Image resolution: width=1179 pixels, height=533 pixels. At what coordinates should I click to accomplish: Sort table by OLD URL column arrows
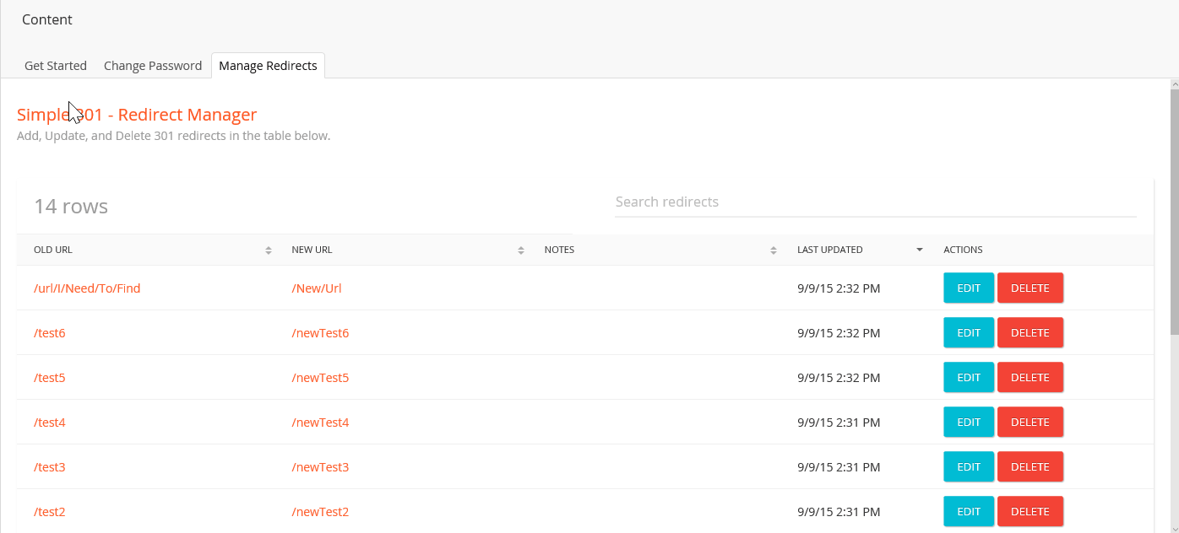tap(269, 250)
